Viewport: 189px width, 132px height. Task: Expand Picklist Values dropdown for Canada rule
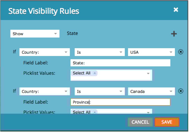coord(148,112)
